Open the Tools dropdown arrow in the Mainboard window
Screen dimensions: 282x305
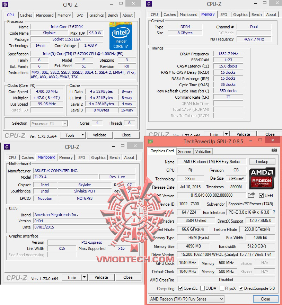(x=85, y=277)
